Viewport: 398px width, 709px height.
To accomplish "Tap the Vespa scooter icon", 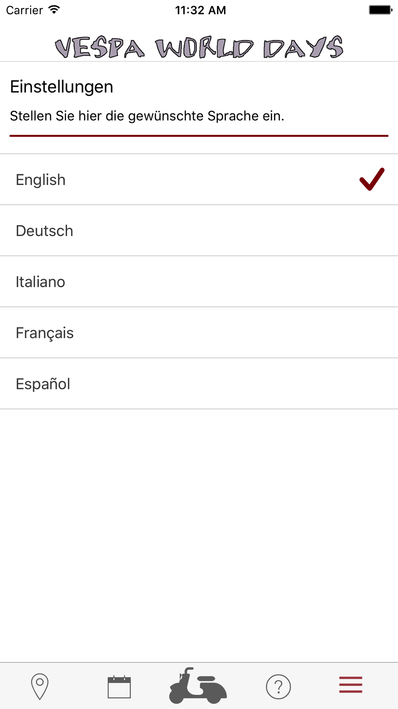I will pos(198,686).
